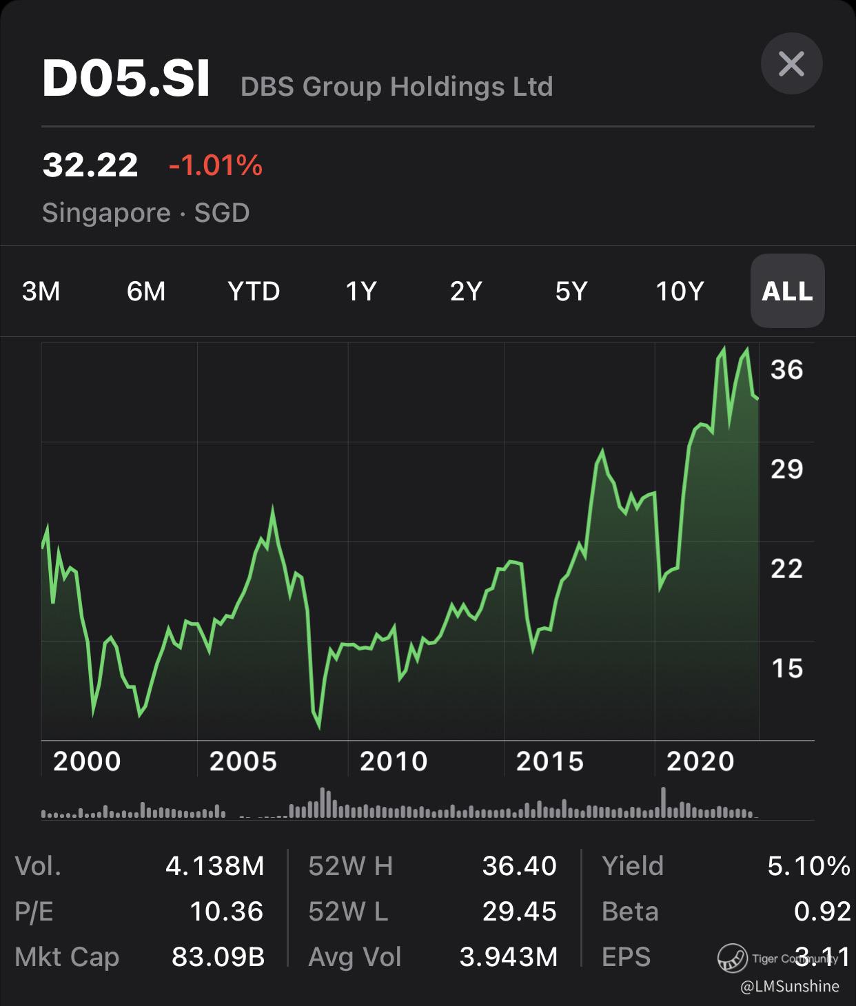Tap the Yield value 5.10%
Image resolution: width=856 pixels, height=1006 pixels.
tap(808, 866)
